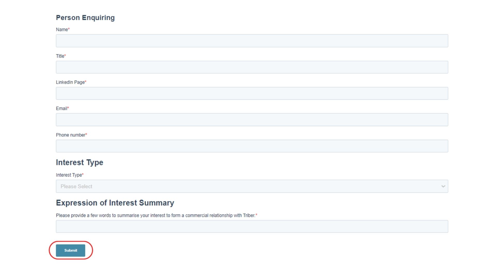
Task: Click the red asterisk beside Name
Action: click(69, 29)
